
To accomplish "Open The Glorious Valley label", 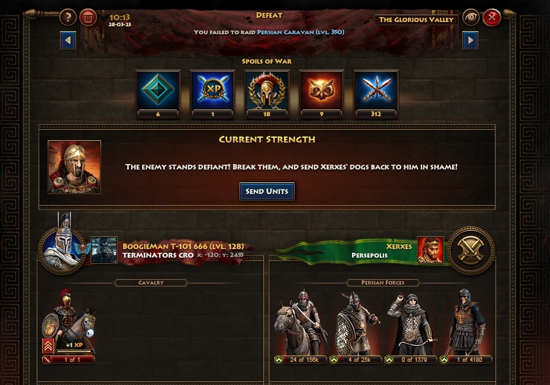I will (416, 20).
